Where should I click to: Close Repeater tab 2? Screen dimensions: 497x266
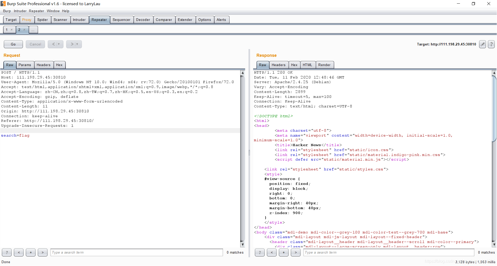[x=24, y=30]
